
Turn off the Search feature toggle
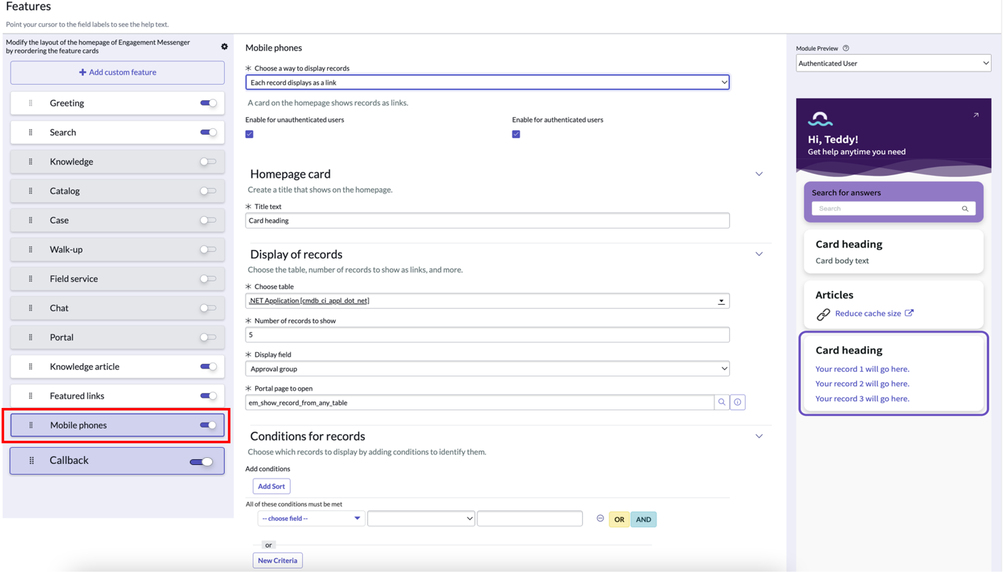tap(209, 132)
